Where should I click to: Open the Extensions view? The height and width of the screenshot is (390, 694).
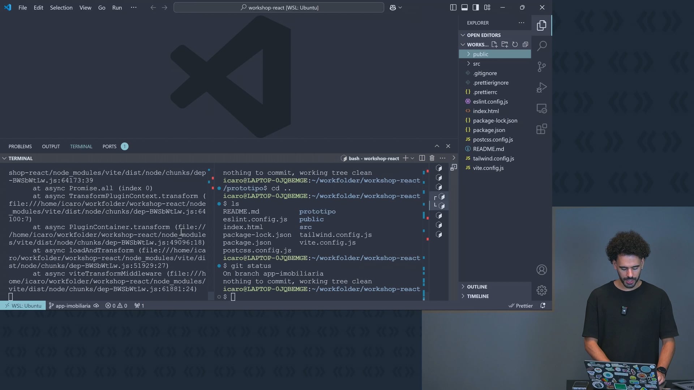point(541,129)
